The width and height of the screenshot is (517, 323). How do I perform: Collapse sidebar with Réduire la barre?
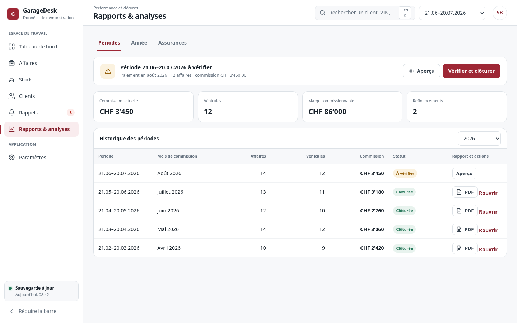point(41,311)
